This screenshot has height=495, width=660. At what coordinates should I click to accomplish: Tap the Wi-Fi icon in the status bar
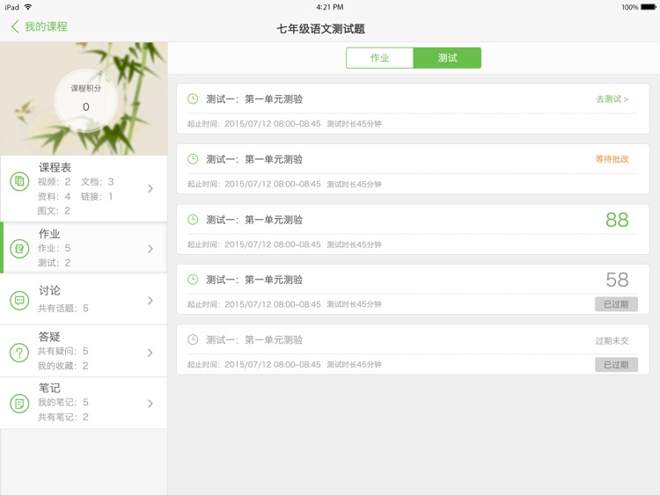[x=28, y=7]
